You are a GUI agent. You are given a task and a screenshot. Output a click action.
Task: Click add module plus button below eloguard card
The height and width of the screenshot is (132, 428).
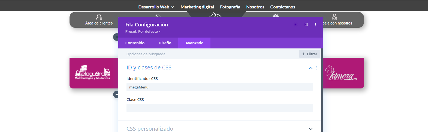pos(116,94)
